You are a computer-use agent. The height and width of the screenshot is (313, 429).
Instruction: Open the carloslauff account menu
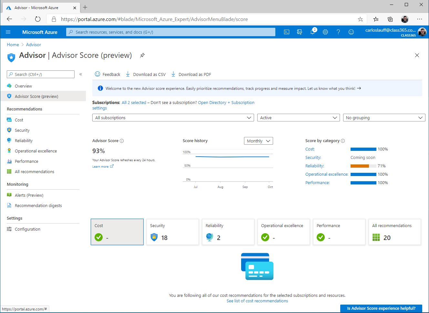coord(396,32)
